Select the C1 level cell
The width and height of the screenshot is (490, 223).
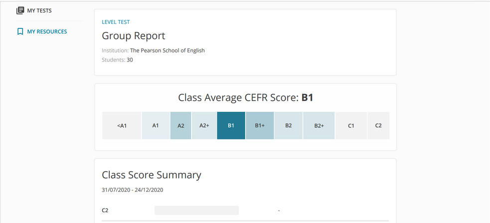click(351, 126)
